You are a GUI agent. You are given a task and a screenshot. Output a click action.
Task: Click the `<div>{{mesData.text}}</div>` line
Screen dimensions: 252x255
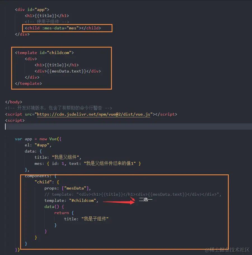pyautogui.click(x=68, y=71)
